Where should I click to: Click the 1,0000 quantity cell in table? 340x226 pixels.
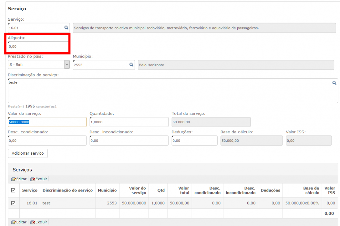[x=158, y=203]
